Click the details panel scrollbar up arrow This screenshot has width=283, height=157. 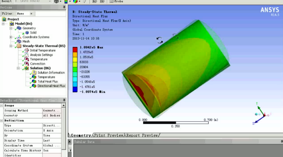[x=64, y=105]
